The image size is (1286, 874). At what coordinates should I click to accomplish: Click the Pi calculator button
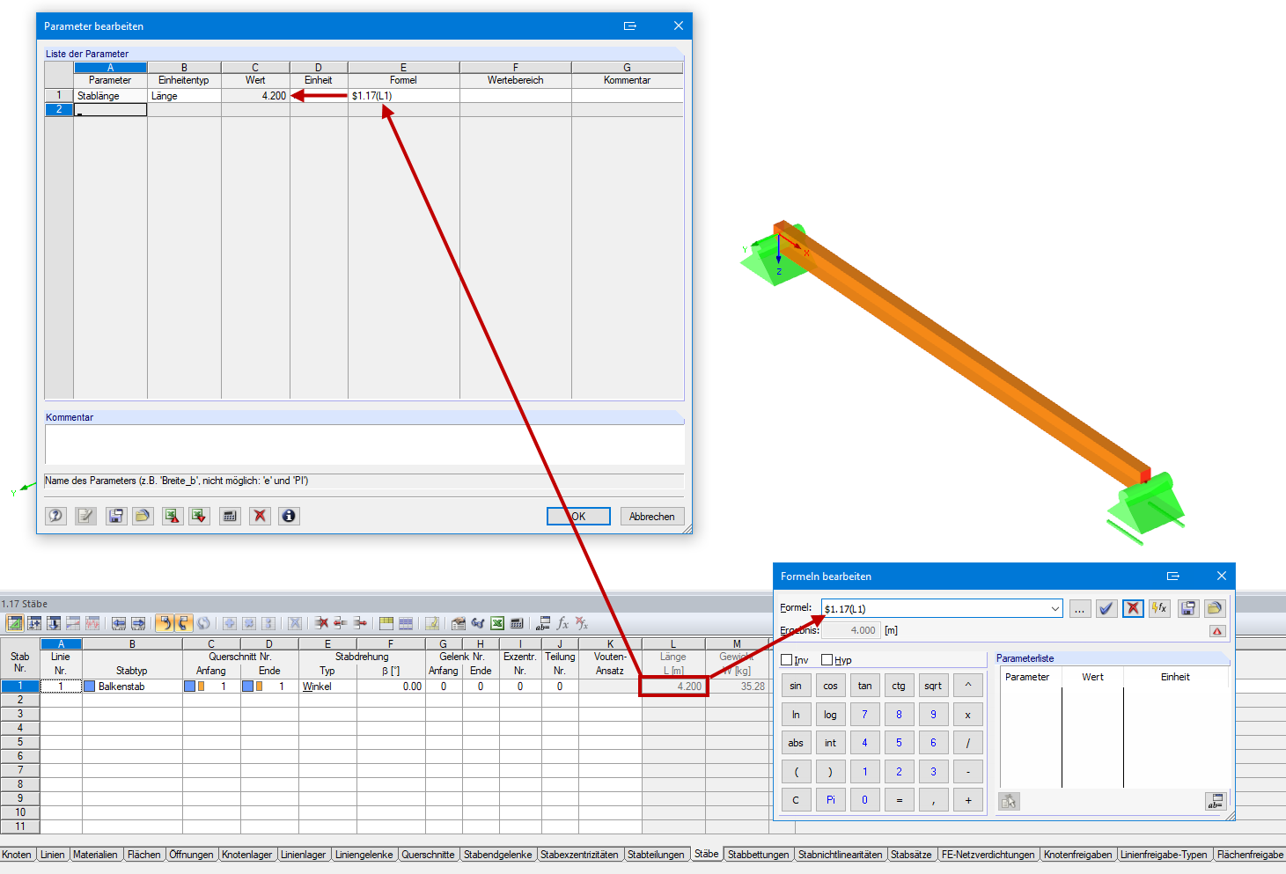pyautogui.click(x=830, y=800)
